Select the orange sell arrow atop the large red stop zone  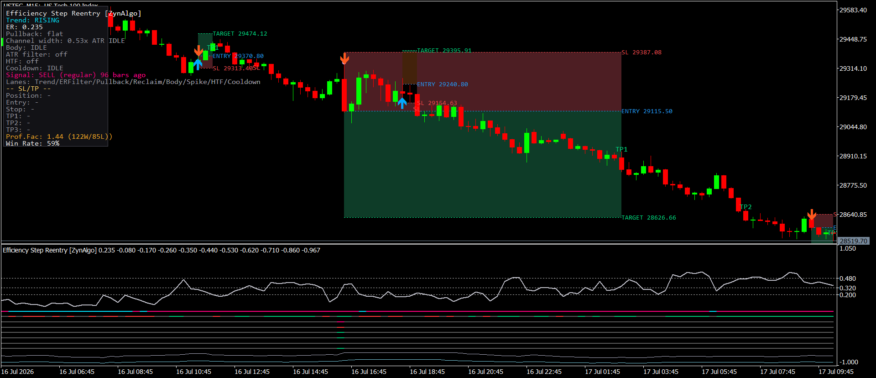click(344, 58)
